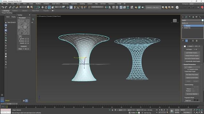This screenshot has width=204, height=114.
Task: Click Load Multiple Targets button
Action: [x=192, y=53]
